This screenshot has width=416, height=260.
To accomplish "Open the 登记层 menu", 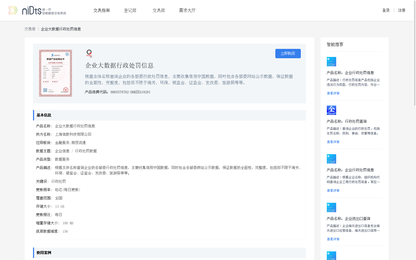I will point(130,10).
